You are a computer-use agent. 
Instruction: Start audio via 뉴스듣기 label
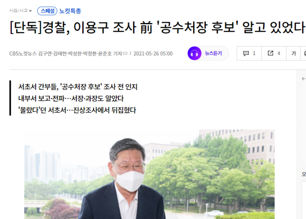tap(213, 53)
